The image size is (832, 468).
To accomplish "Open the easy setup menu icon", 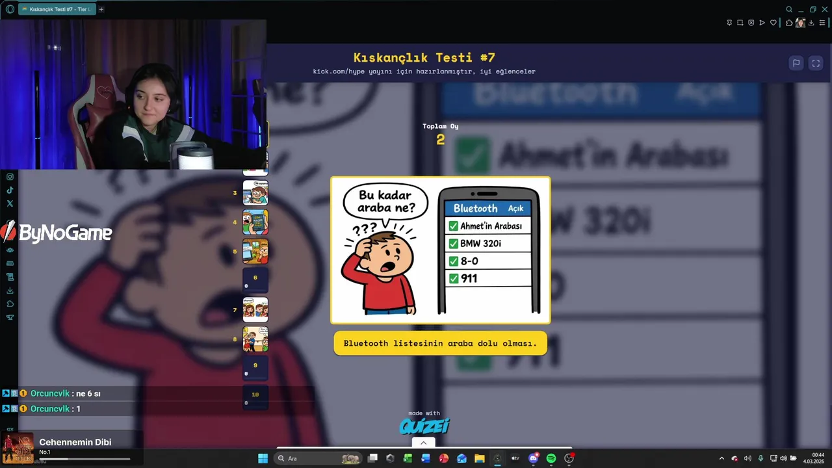I will click(x=822, y=23).
